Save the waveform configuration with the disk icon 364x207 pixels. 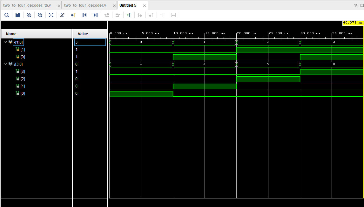(18, 15)
